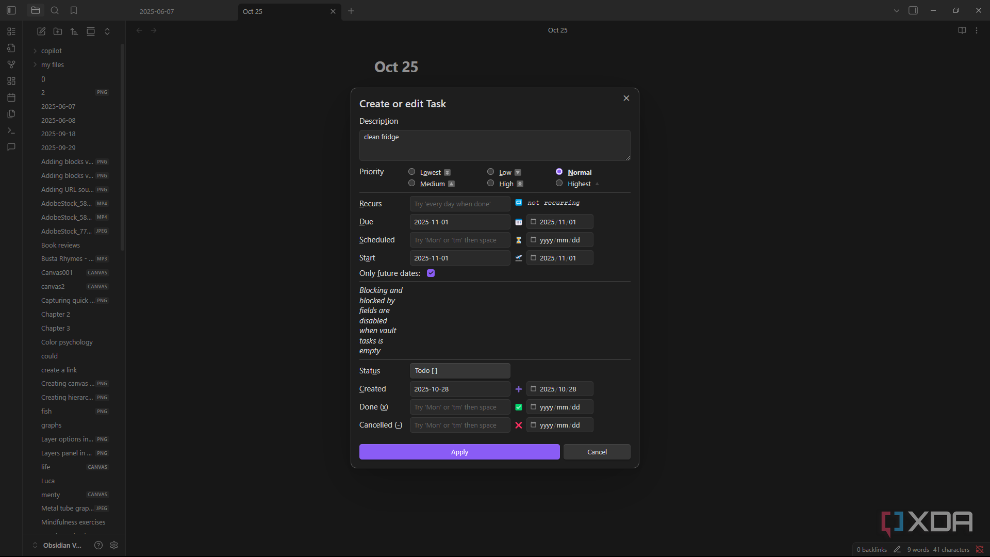This screenshot has height=557, width=990.
Task: Open the Scheduled date picker field
Action: tap(560, 240)
